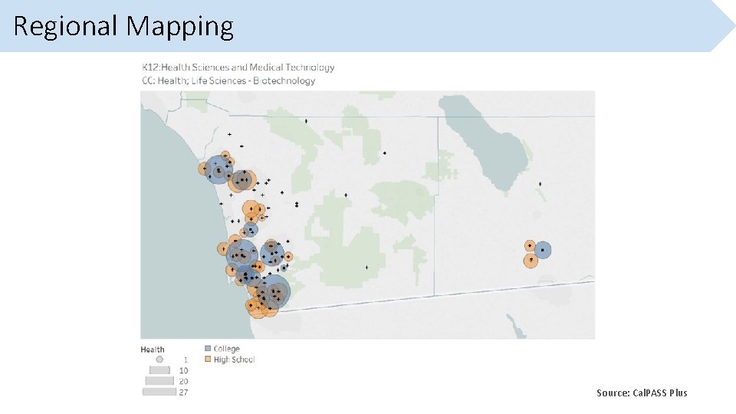Viewport: 736px width, 414px height.
Task: Click the K12 Health Sciences and Medical Technology heading
Action: 238,67
